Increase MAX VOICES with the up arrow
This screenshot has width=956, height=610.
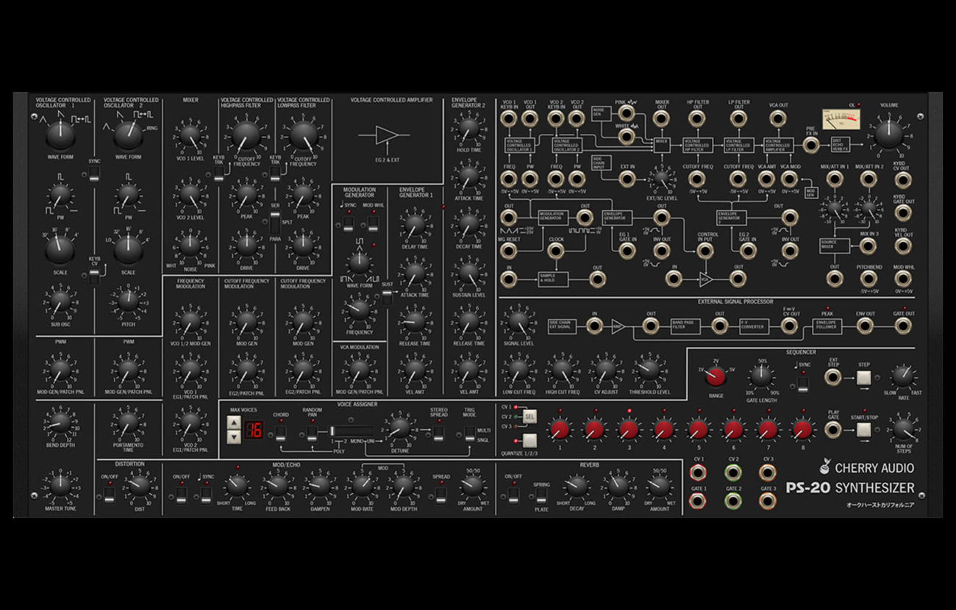pos(234,423)
